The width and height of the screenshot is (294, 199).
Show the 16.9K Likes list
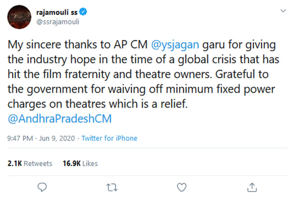(x=80, y=163)
